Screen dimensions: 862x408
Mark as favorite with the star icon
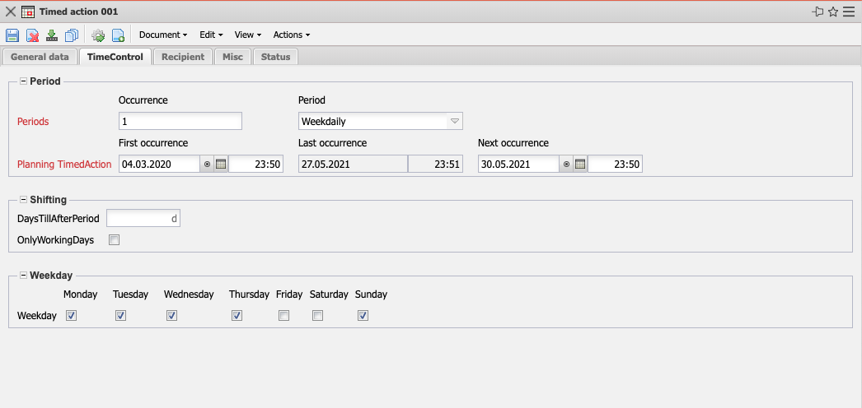pos(833,12)
